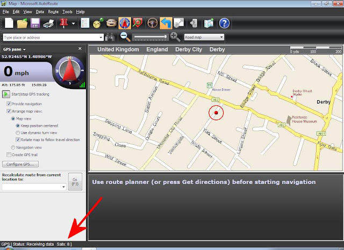Toggle the blue turn-arrow directions icon
Screen dimensions: 344x250
[166, 23]
